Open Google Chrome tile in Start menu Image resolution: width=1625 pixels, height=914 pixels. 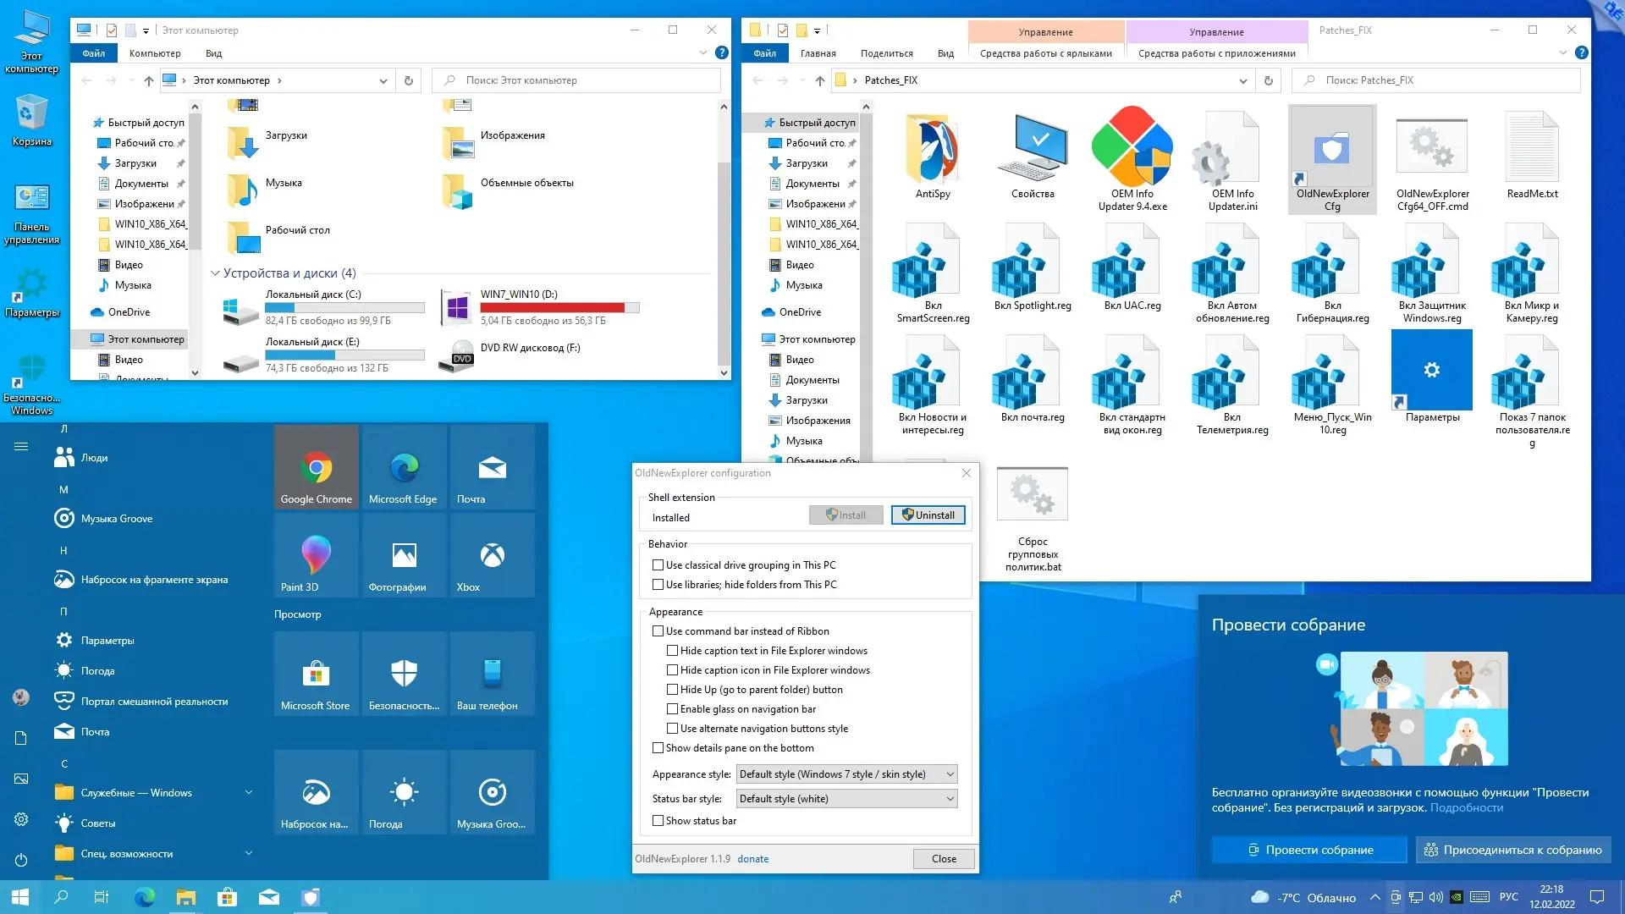coord(317,468)
